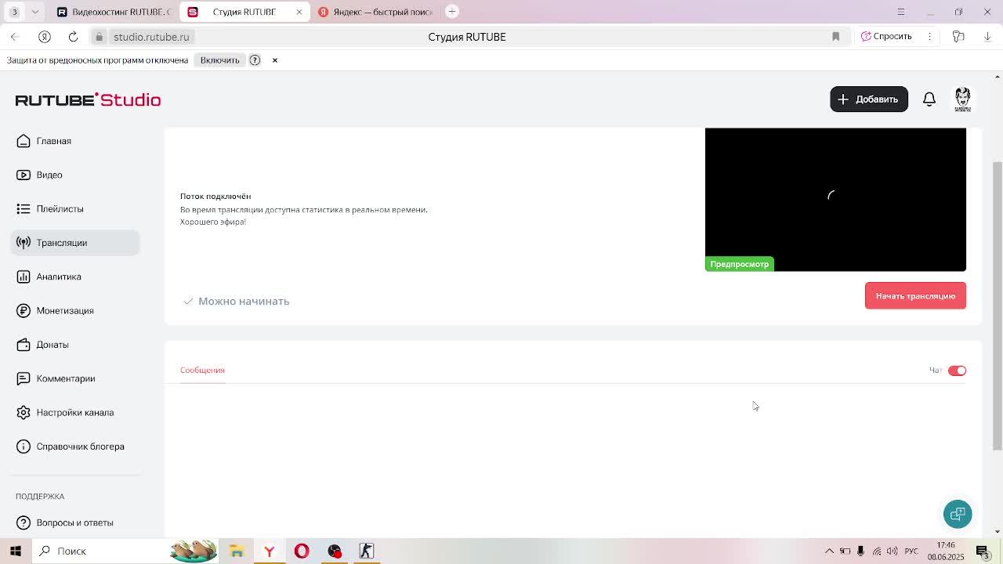Toggle the Чат switch
1003x564 pixels.
click(x=957, y=371)
